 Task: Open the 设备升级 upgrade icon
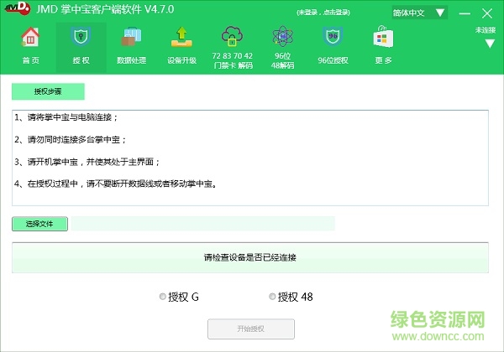coord(181,37)
